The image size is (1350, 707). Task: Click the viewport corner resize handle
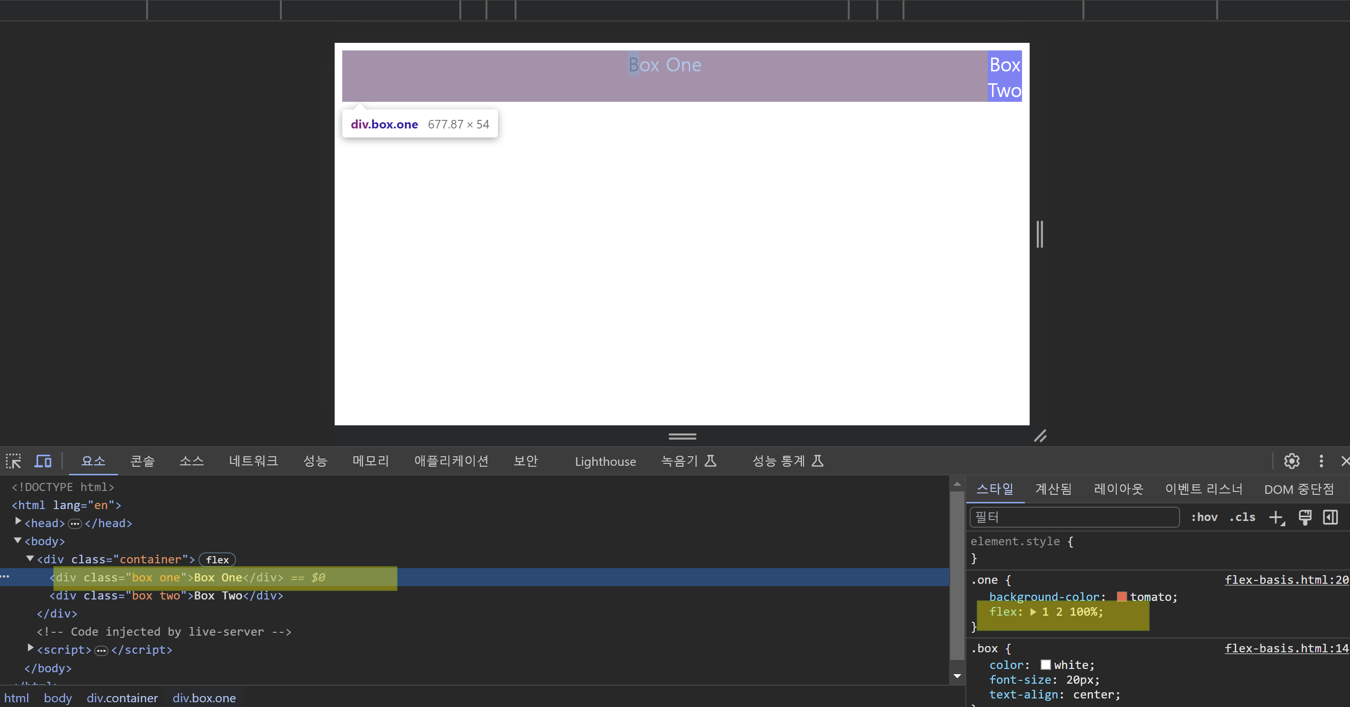coord(1040,436)
